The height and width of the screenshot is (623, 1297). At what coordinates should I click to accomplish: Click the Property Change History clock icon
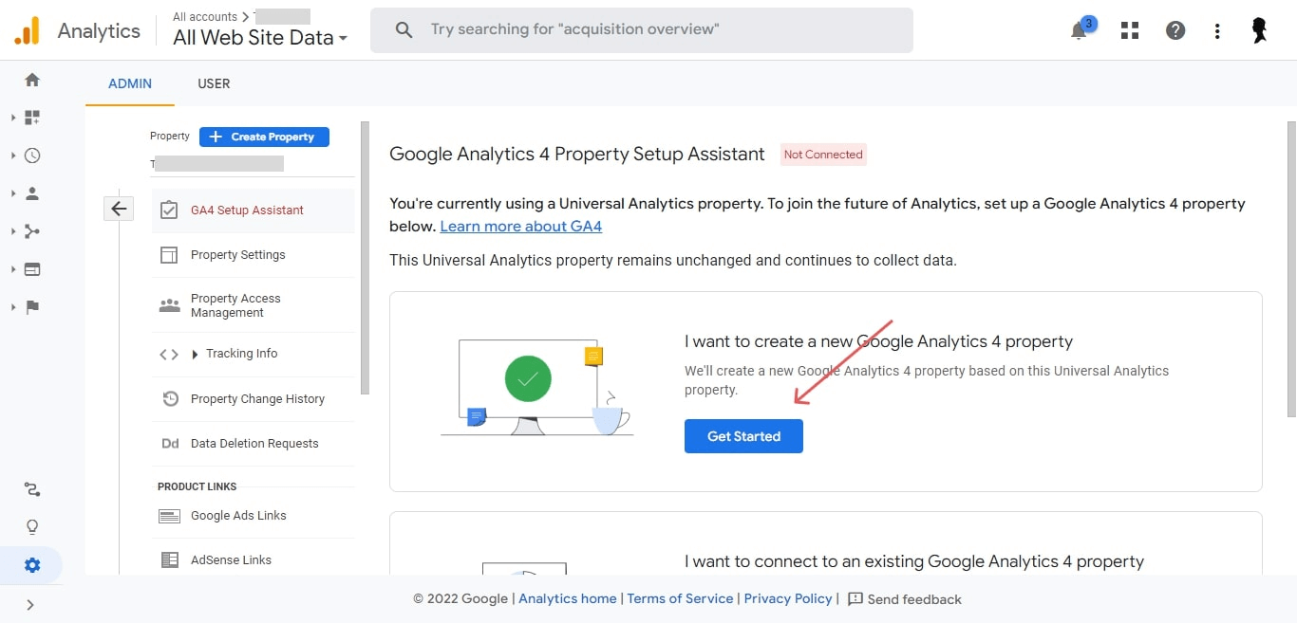tap(170, 399)
